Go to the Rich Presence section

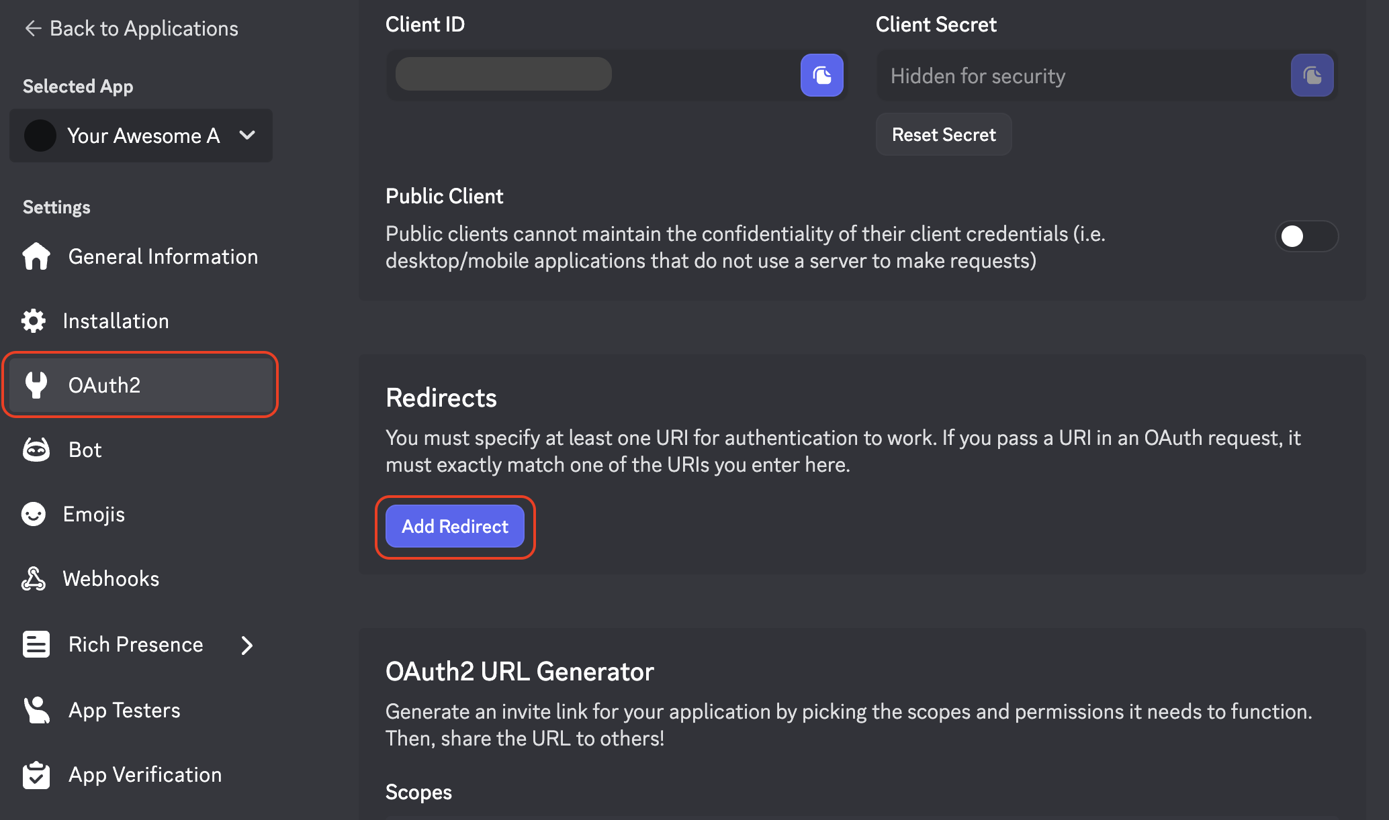click(x=136, y=644)
